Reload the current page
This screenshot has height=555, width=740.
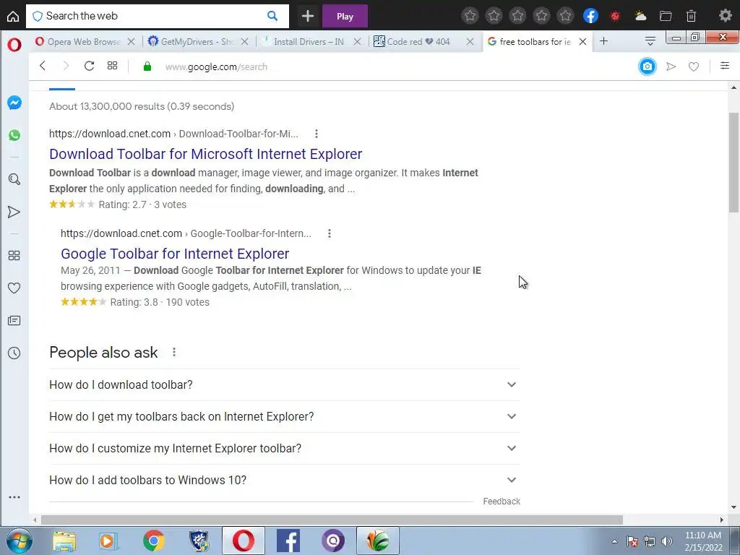[x=89, y=66]
